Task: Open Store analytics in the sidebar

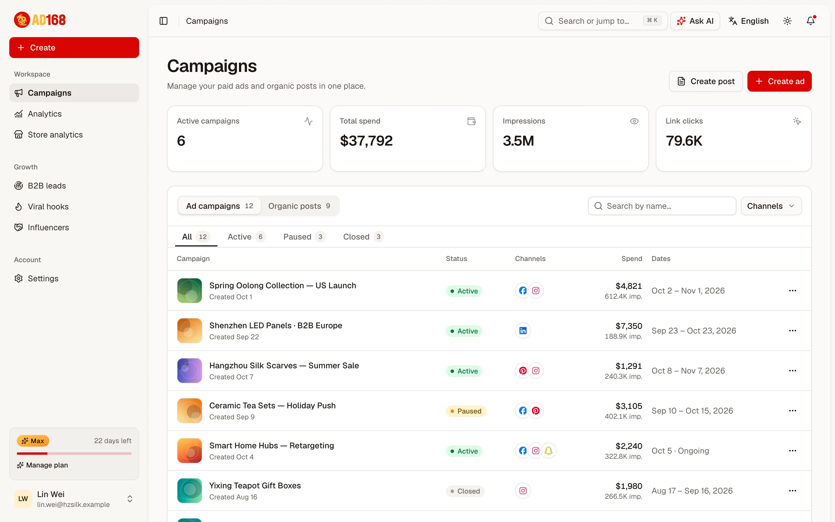Action: (74, 135)
